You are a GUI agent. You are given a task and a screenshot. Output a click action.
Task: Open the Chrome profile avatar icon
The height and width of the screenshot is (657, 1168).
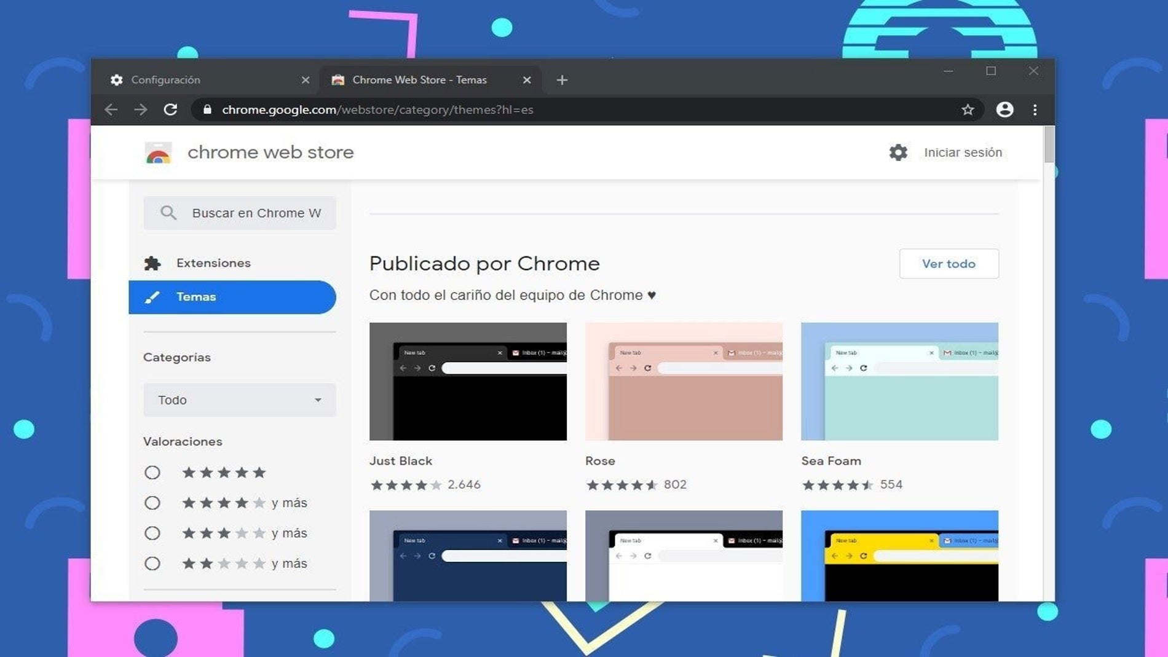[x=1004, y=109]
